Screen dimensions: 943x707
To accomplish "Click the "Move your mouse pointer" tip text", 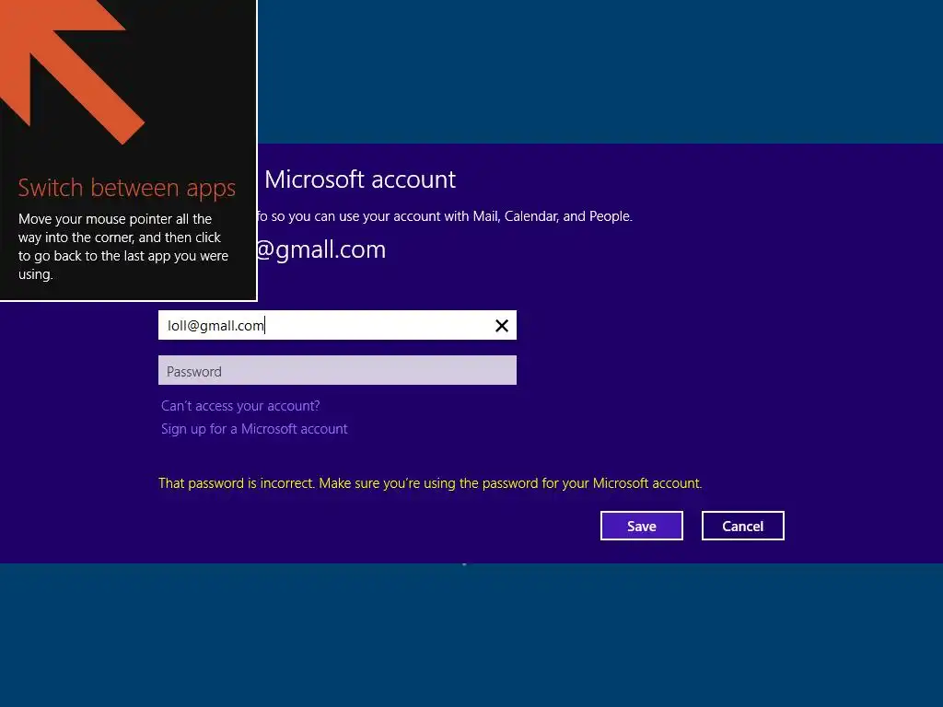I will [x=123, y=247].
